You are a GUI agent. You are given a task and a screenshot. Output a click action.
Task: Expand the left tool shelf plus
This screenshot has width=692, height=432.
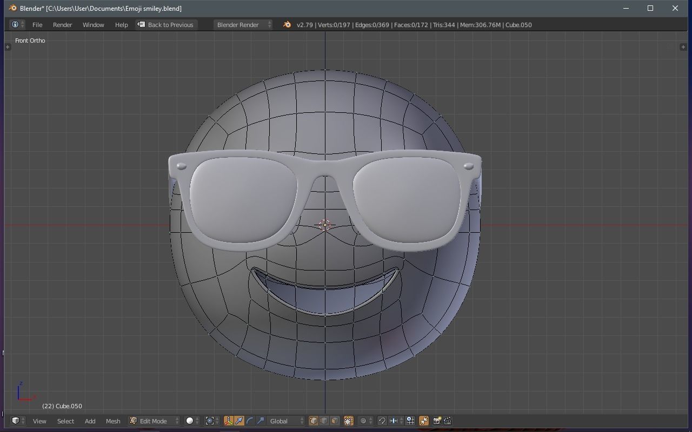click(x=8, y=47)
